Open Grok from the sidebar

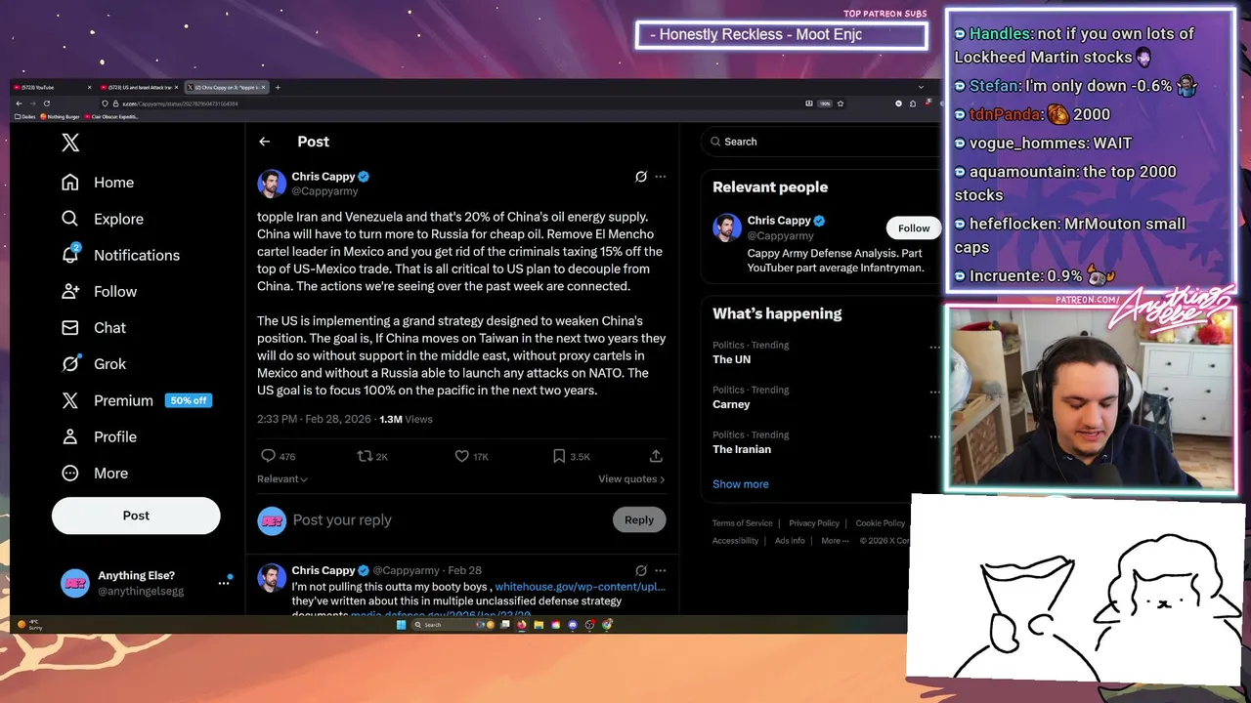coord(94,363)
